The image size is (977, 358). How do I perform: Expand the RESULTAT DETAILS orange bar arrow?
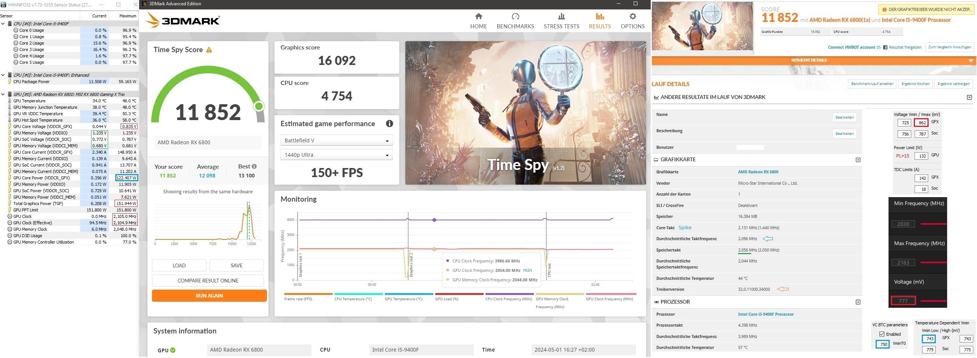[971, 61]
